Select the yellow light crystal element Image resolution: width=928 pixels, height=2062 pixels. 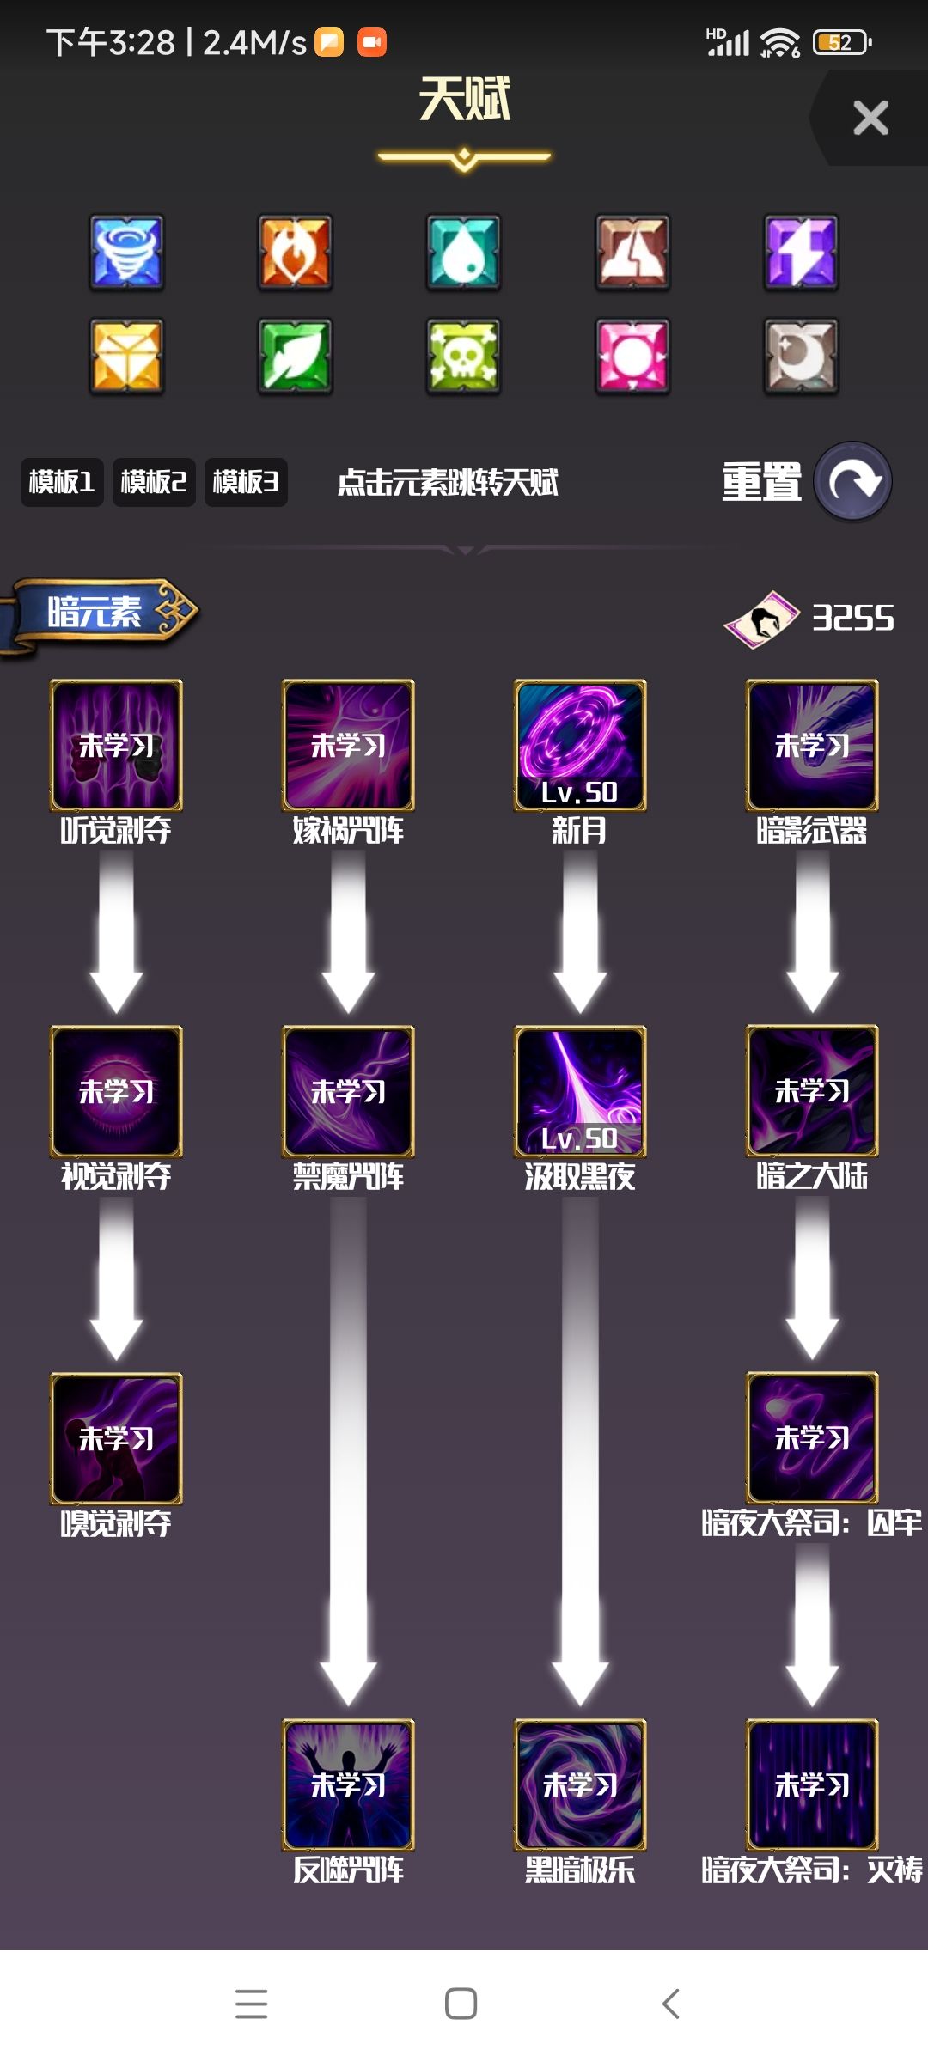[126, 356]
